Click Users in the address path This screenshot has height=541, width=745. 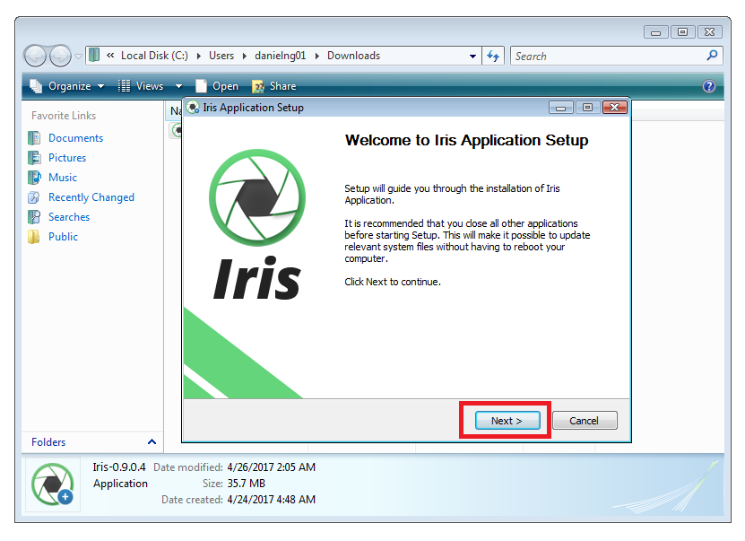click(221, 56)
